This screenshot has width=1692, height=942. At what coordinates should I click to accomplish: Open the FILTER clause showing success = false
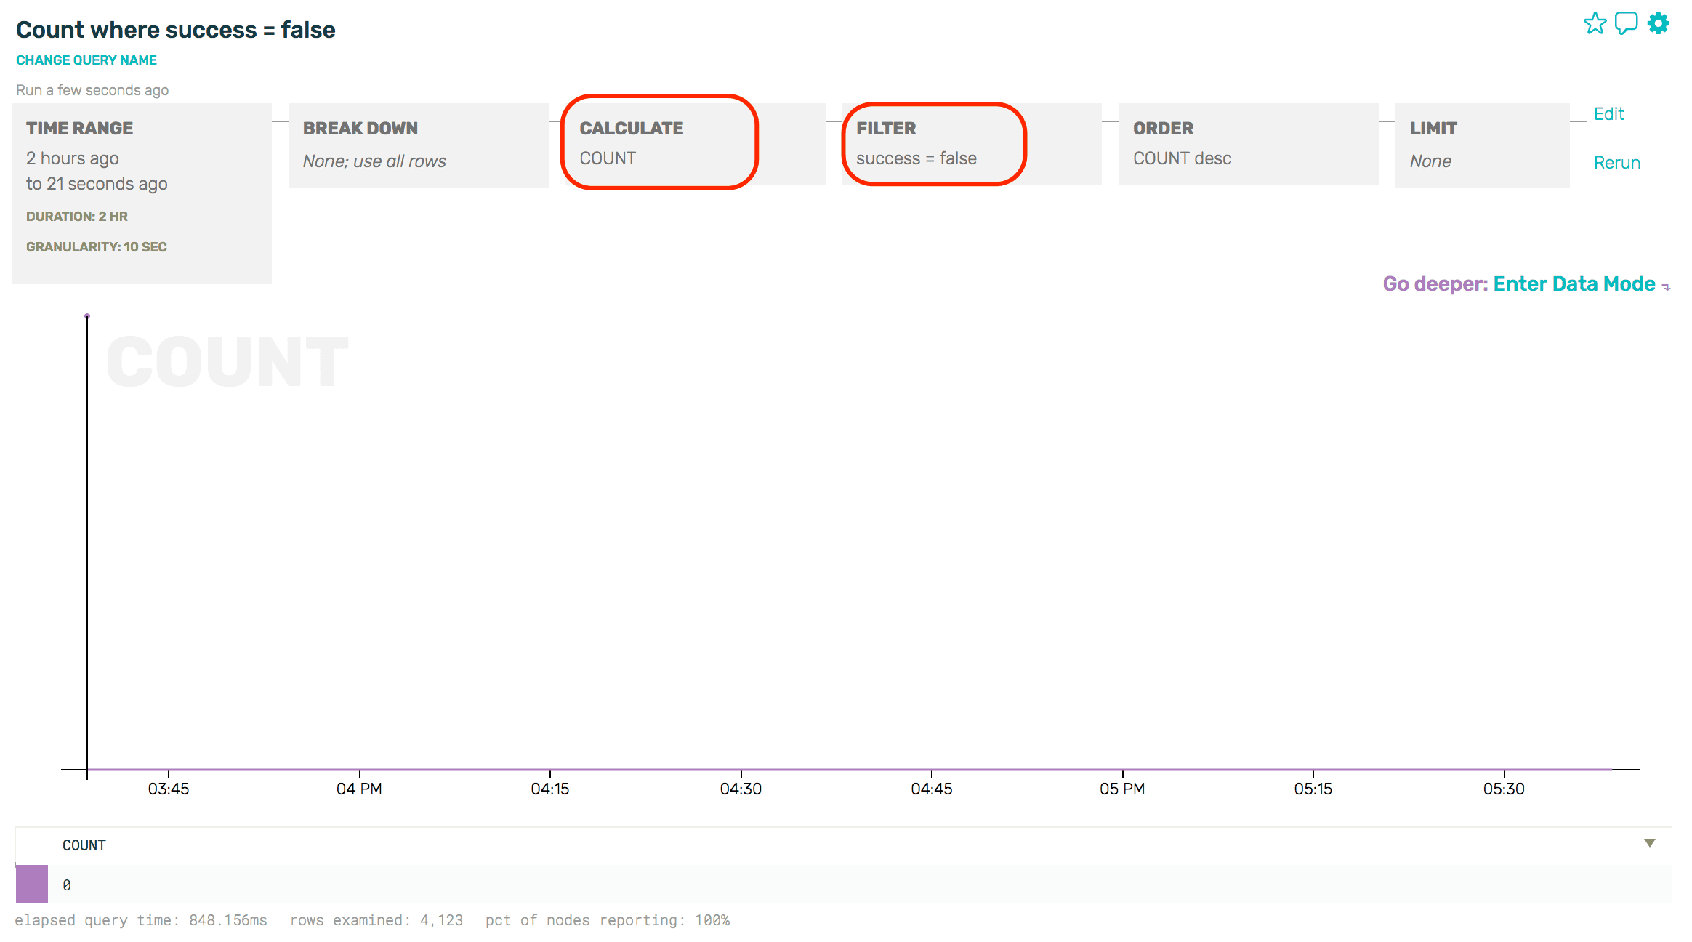click(x=934, y=142)
